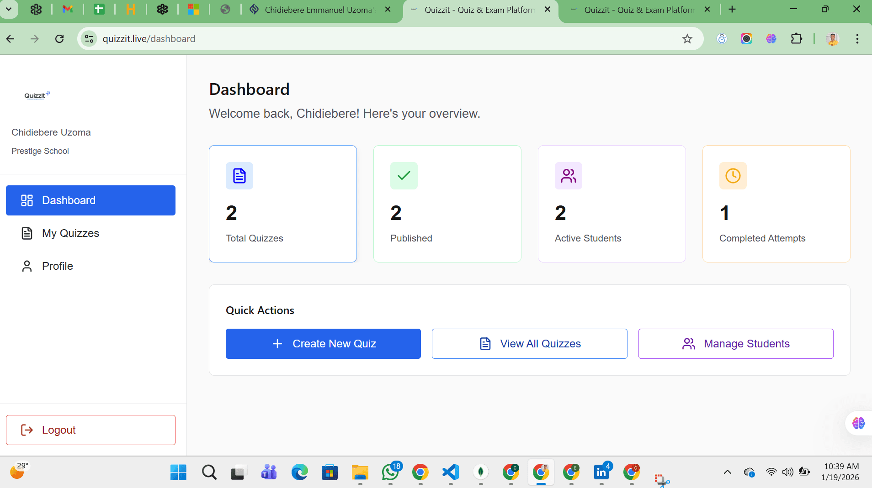Click the green Published checkmark icon
872x488 pixels.
(x=404, y=176)
